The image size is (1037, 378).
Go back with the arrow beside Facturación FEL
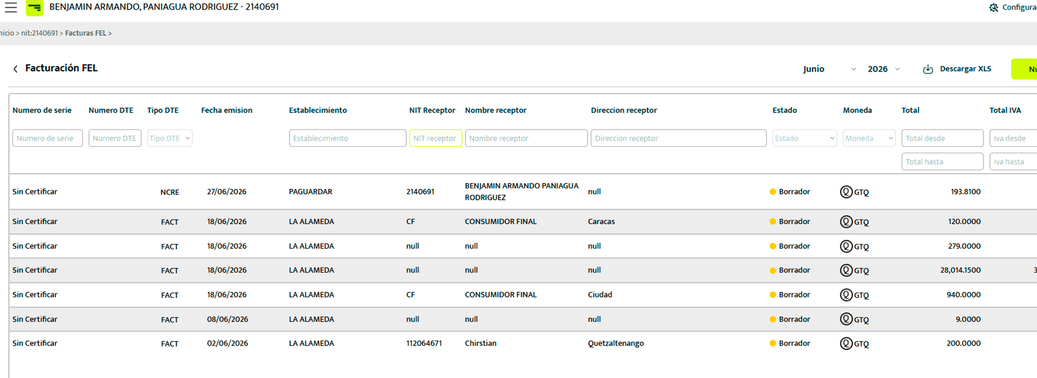(x=15, y=69)
